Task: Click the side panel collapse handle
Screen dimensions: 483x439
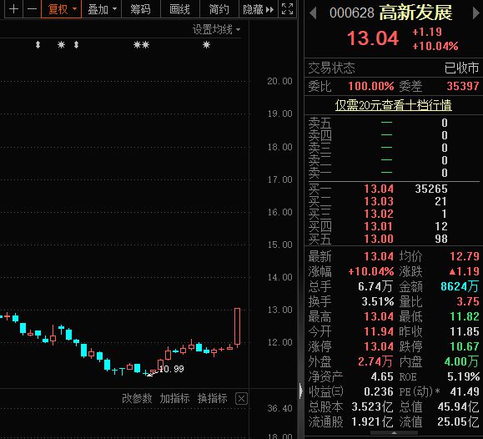Action: coord(300,391)
